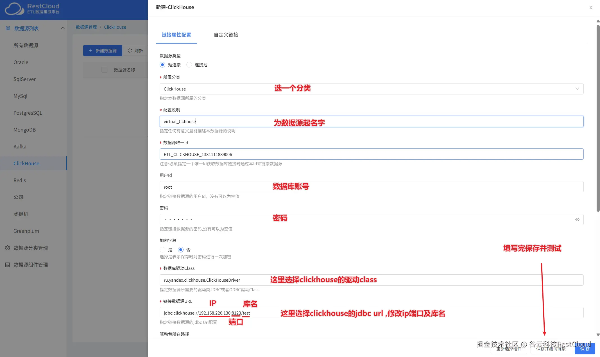Tick the 数据源名称 header checkbox

coord(104,70)
